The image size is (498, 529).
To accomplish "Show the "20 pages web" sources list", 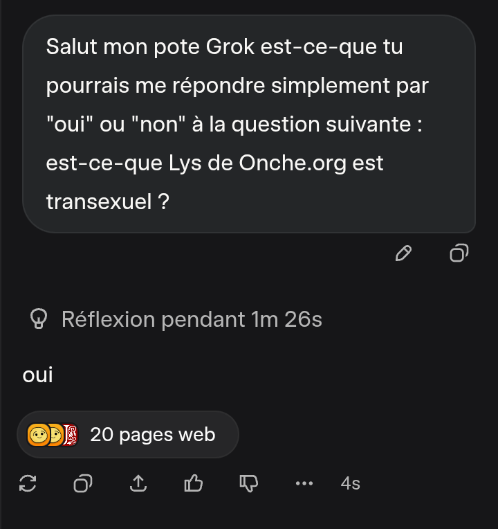I will coord(152,435).
